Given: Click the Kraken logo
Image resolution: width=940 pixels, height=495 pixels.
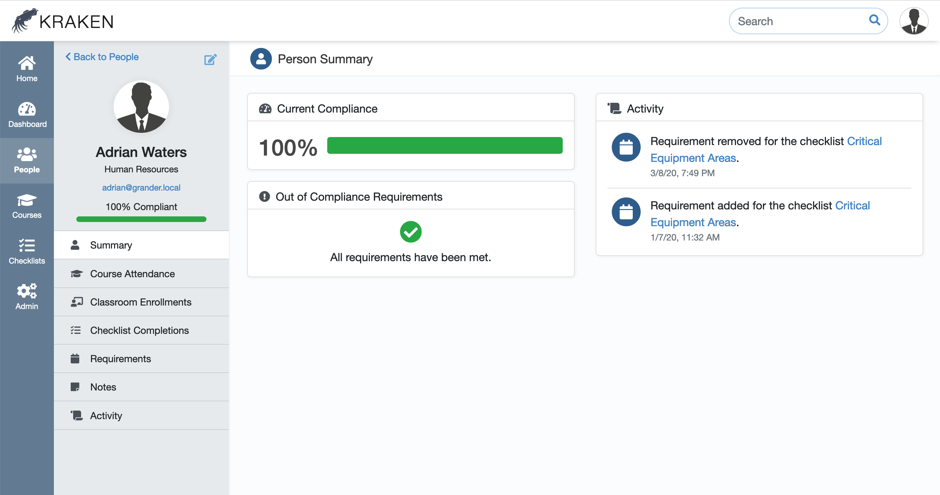Looking at the screenshot, I should (62, 21).
